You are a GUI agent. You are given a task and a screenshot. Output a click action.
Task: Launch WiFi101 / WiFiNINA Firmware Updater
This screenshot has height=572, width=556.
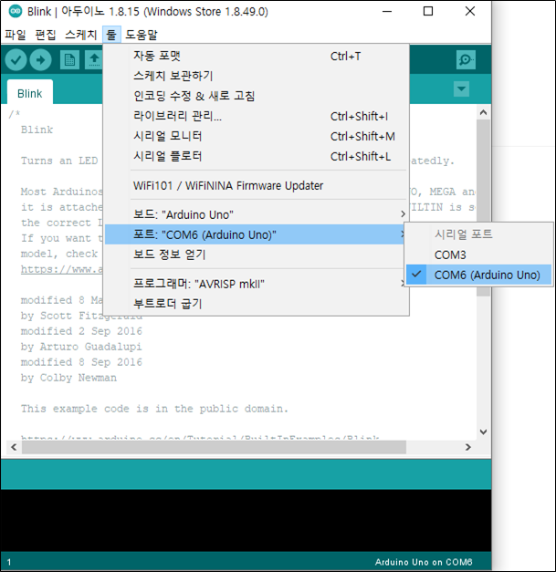coord(257,185)
